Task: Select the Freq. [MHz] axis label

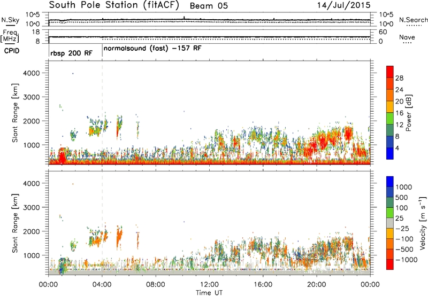Action: [x=10, y=36]
